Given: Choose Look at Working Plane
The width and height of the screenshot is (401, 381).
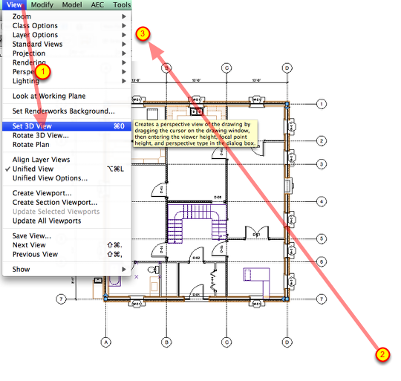Looking at the screenshot, I should tap(67, 96).
